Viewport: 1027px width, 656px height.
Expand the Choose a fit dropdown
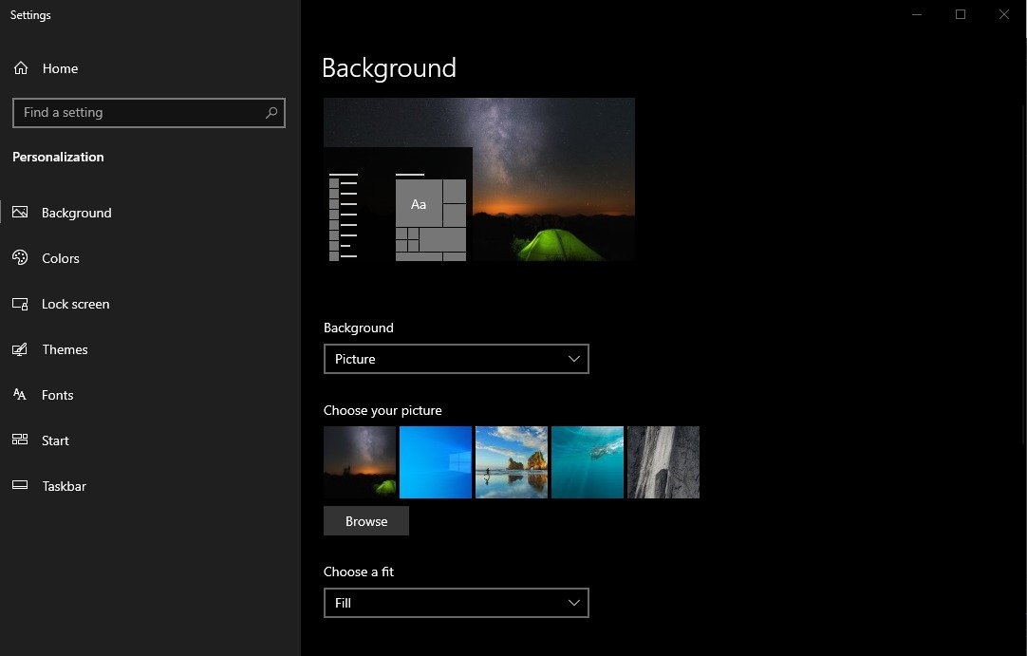(456, 603)
